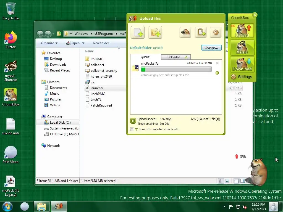Pause all uploads with the bottom pause button

[x=133, y=121]
